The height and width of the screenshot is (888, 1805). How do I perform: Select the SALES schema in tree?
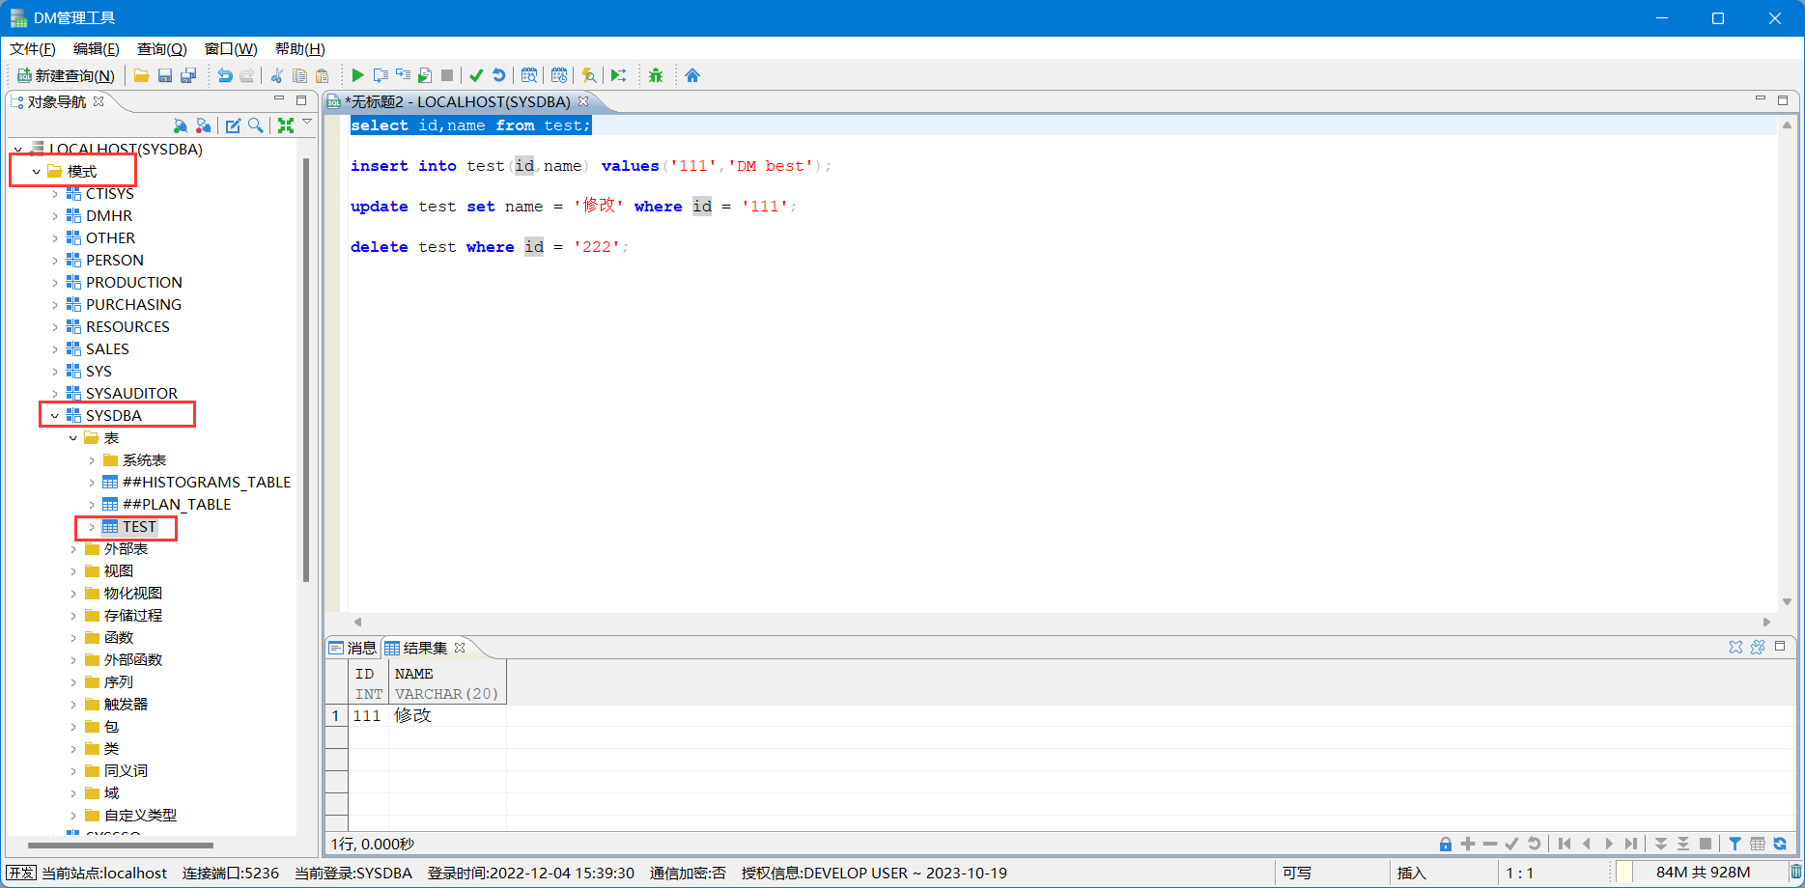tap(107, 349)
